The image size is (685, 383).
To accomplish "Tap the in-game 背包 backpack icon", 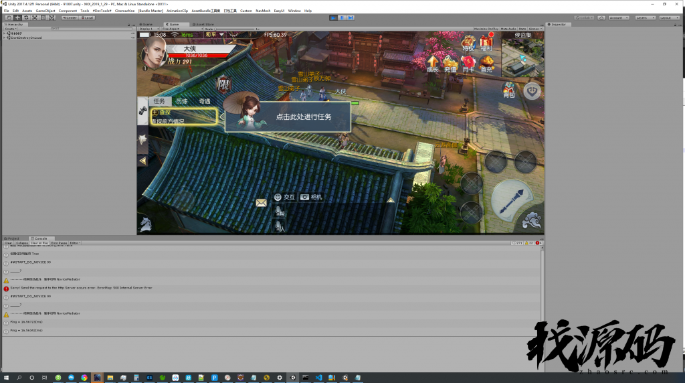I will tap(509, 90).
